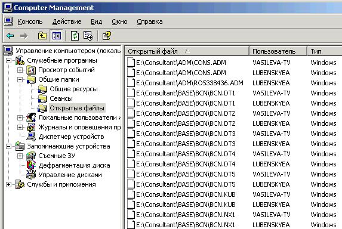
Task: Expand Службы и приложения node
Action: (8, 184)
